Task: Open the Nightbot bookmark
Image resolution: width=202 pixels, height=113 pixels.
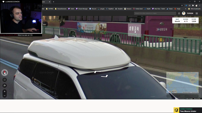Action: tap(110, 9)
